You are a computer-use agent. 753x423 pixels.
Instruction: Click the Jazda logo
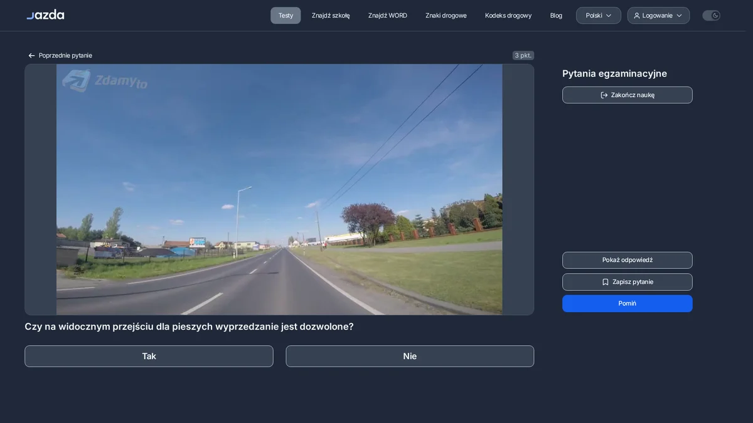[45, 14]
